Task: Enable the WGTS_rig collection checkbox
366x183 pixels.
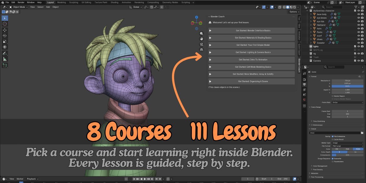Action: click(355, 50)
